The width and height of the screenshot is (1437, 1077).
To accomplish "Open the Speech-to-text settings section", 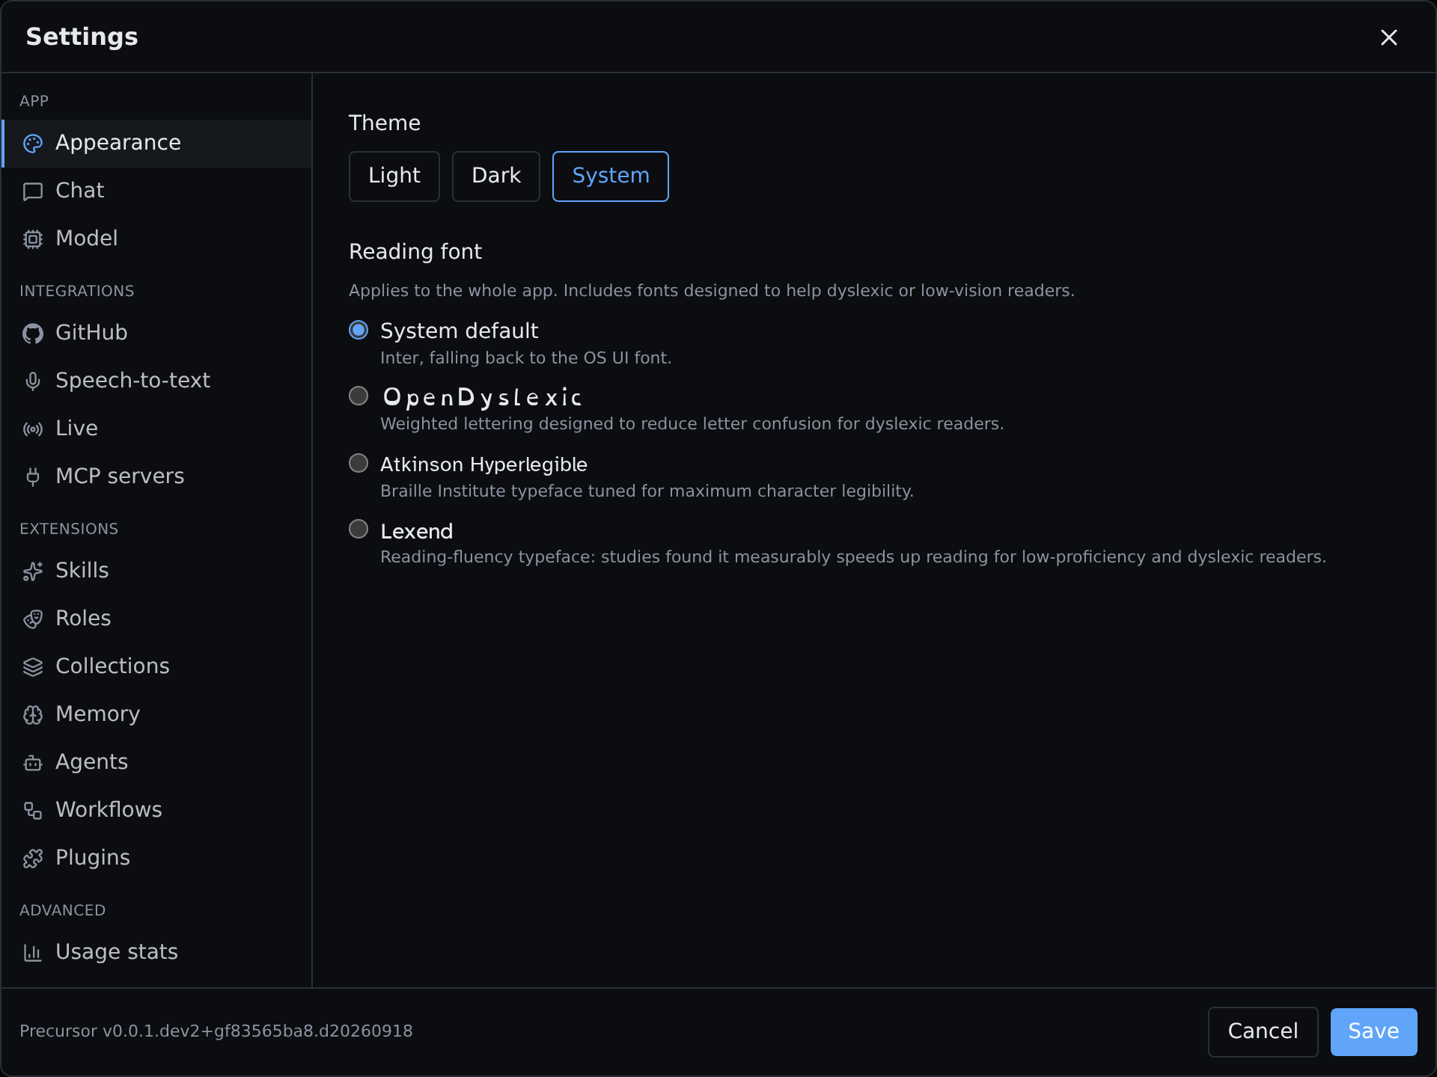I will click(157, 381).
